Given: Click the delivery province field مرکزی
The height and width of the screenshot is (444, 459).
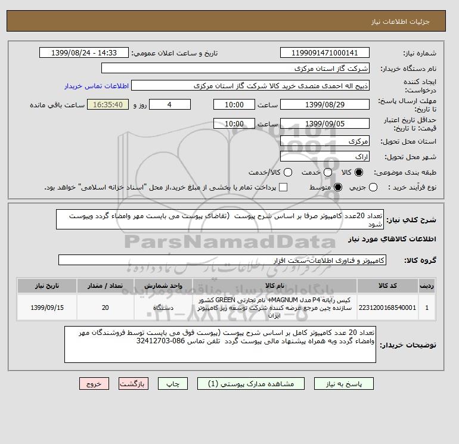Looking at the screenshot, I should [x=325, y=141].
